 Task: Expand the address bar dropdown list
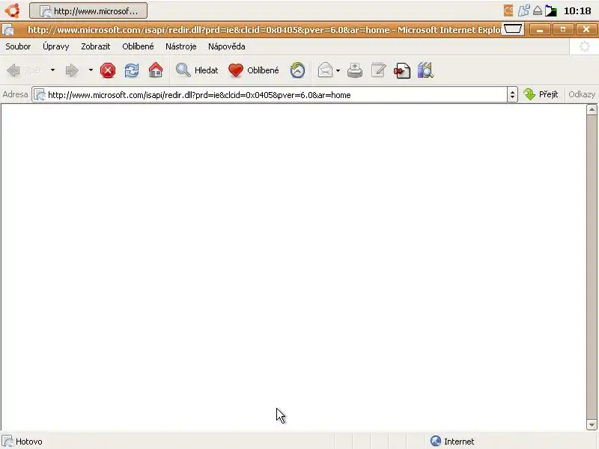(512, 95)
